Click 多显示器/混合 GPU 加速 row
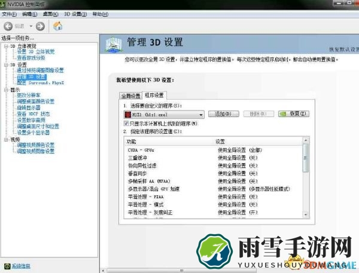Screen dimensions: 359x273 click(x=214, y=189)
